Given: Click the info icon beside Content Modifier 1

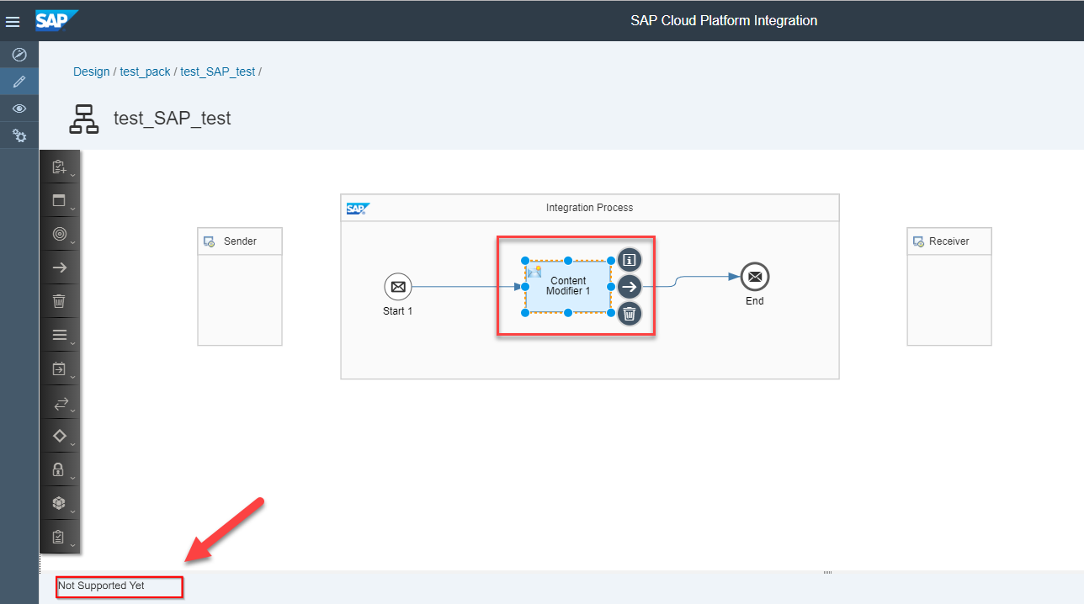Looking at the screenshot, I should (630, 259).
